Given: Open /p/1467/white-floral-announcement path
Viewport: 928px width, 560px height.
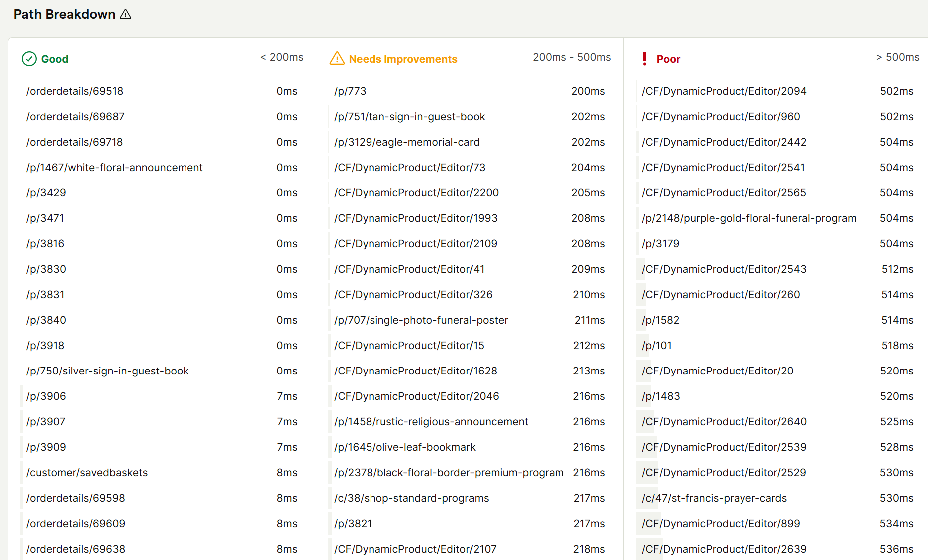Looking at the screenshot, I should (x=115, y=168).
